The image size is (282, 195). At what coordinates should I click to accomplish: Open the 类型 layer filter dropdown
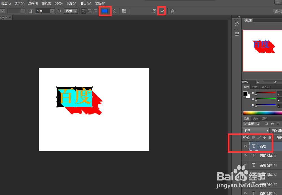tap(251, 124)
